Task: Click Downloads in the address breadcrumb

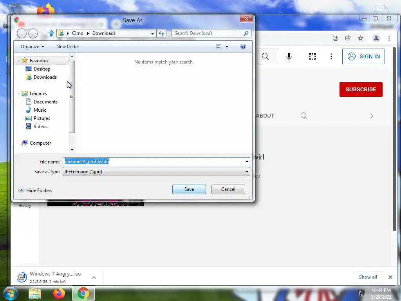Action: [x=104, y=33]
